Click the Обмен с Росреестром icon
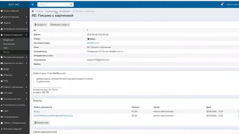Viewport: 239px width, 134px height. coord(1,123)
